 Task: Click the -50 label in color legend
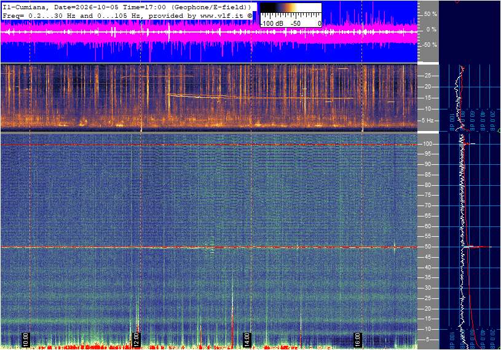click(296, 23)
